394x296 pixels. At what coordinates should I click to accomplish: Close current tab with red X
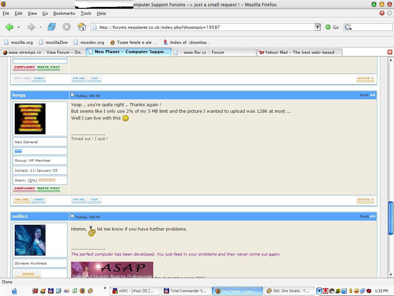coord(390,52)
